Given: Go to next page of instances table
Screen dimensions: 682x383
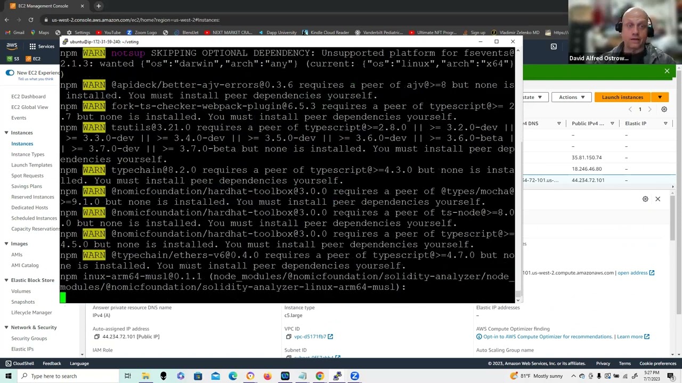Looking at the screenshot, I should point(649,109).
